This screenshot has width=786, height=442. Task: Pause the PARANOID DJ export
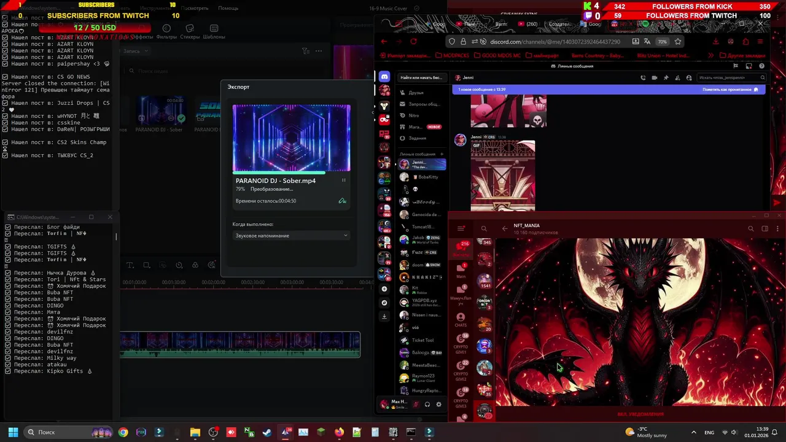pyautogui.click(x=343, y=180)
